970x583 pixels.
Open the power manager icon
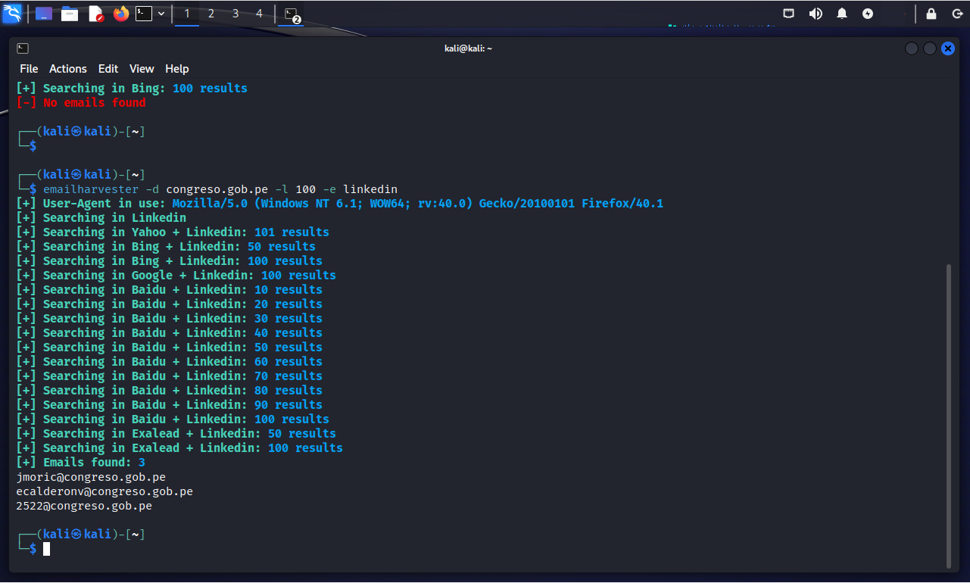868,14
